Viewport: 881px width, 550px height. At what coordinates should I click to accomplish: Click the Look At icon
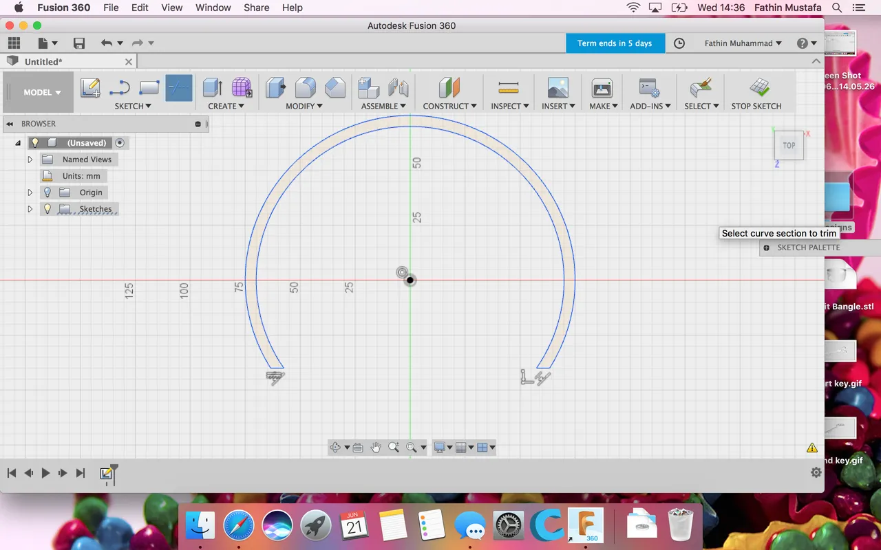358,448
